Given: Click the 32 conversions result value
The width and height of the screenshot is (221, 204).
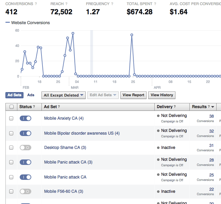Looking at the screenshot, I should point(211,131).
